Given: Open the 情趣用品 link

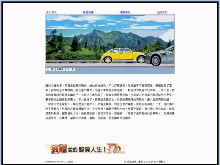Looking at the screenshot, I should [125, 12].
